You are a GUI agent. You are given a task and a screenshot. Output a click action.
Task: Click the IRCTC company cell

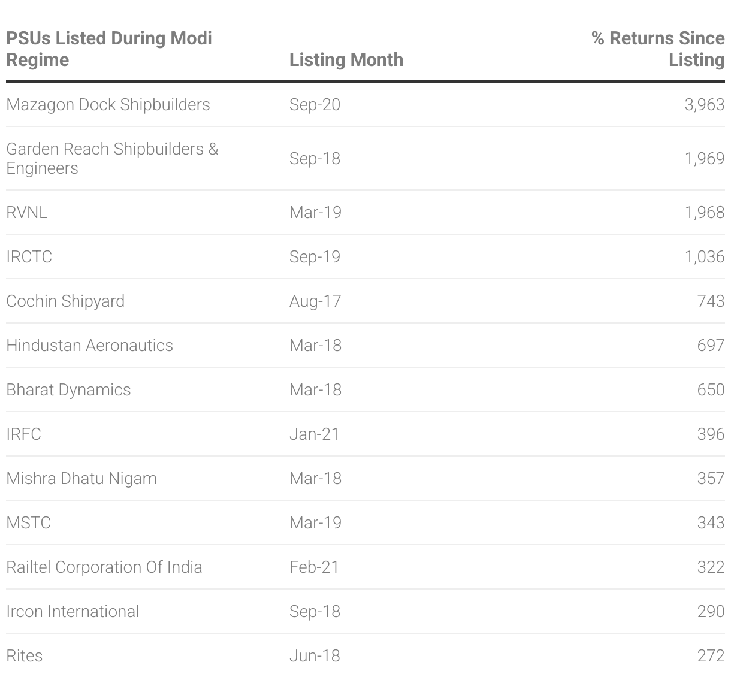point(29,256)
